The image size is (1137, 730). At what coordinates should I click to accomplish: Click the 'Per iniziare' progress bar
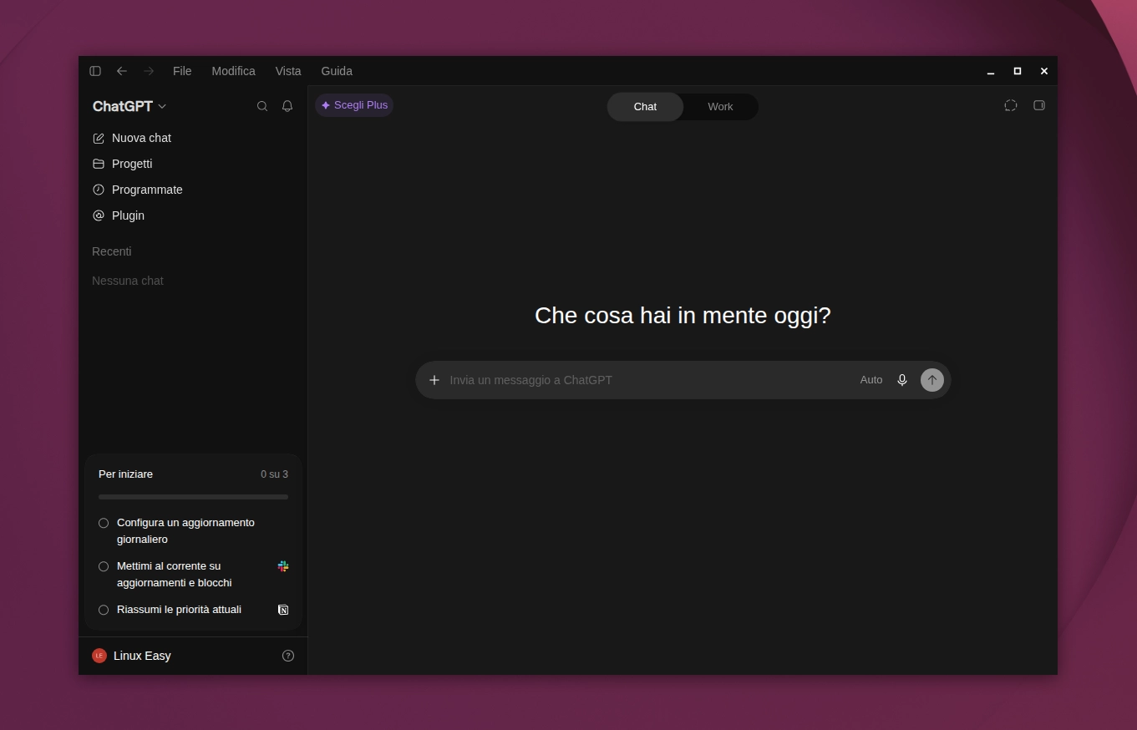(x=193, y=497)
